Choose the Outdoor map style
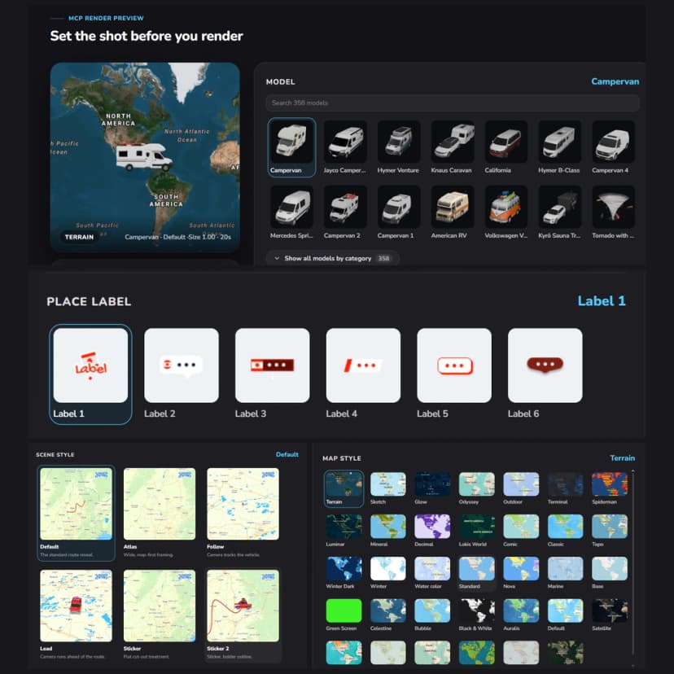674x674 pixels. (521, 484)
